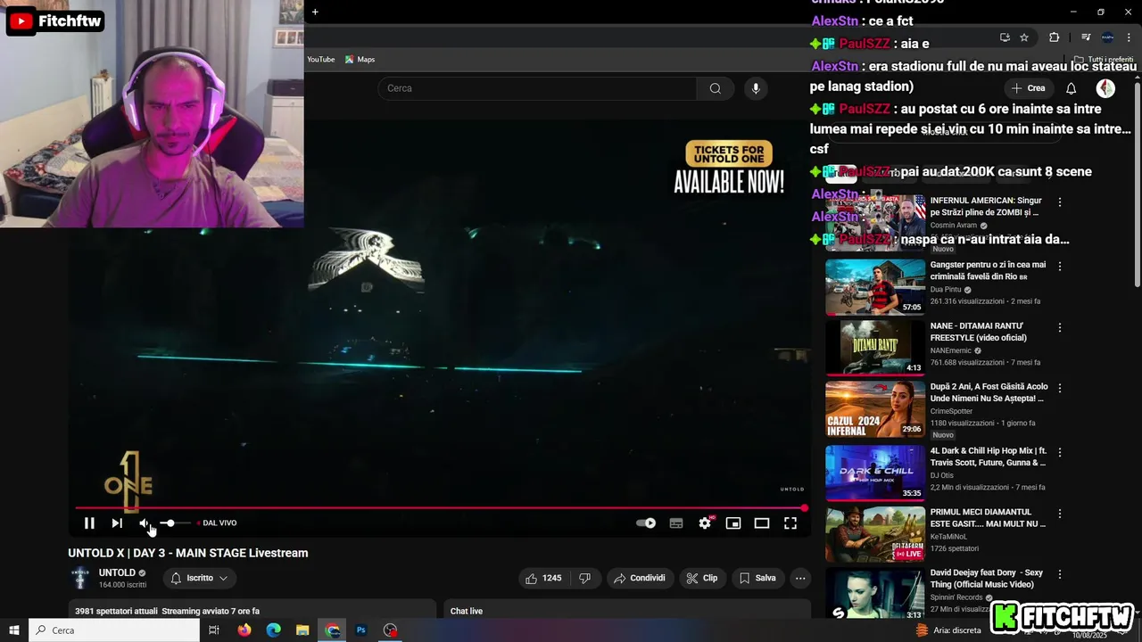Open YouTube notifications bell

click(1072, 88)
